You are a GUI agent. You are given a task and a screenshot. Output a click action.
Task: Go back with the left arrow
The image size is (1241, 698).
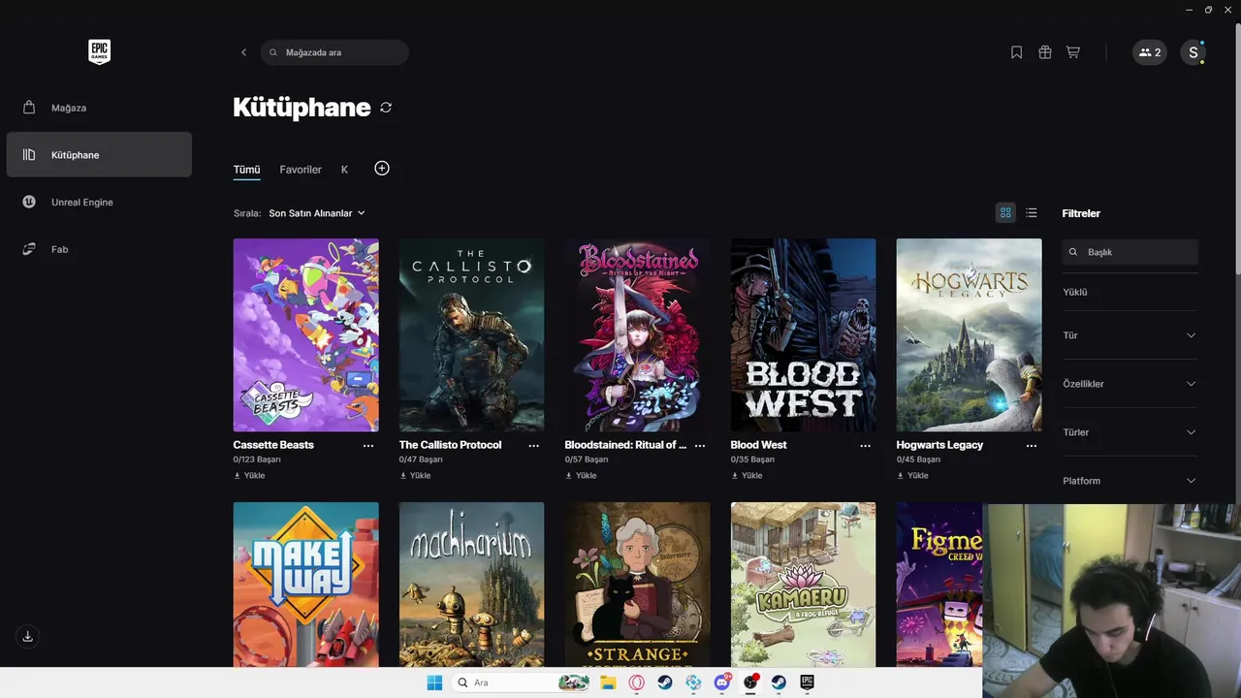[x=243, y=52]
